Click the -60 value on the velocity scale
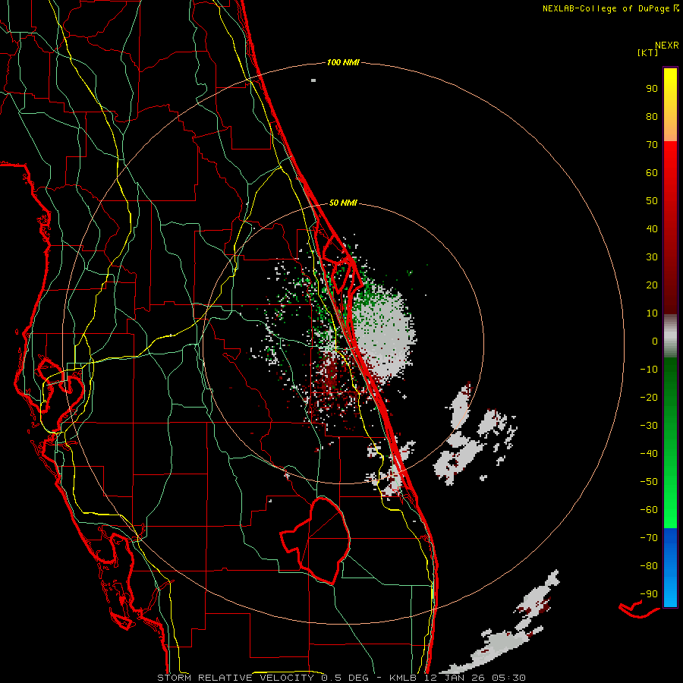683x683 pixels. (x=649, y=510)
